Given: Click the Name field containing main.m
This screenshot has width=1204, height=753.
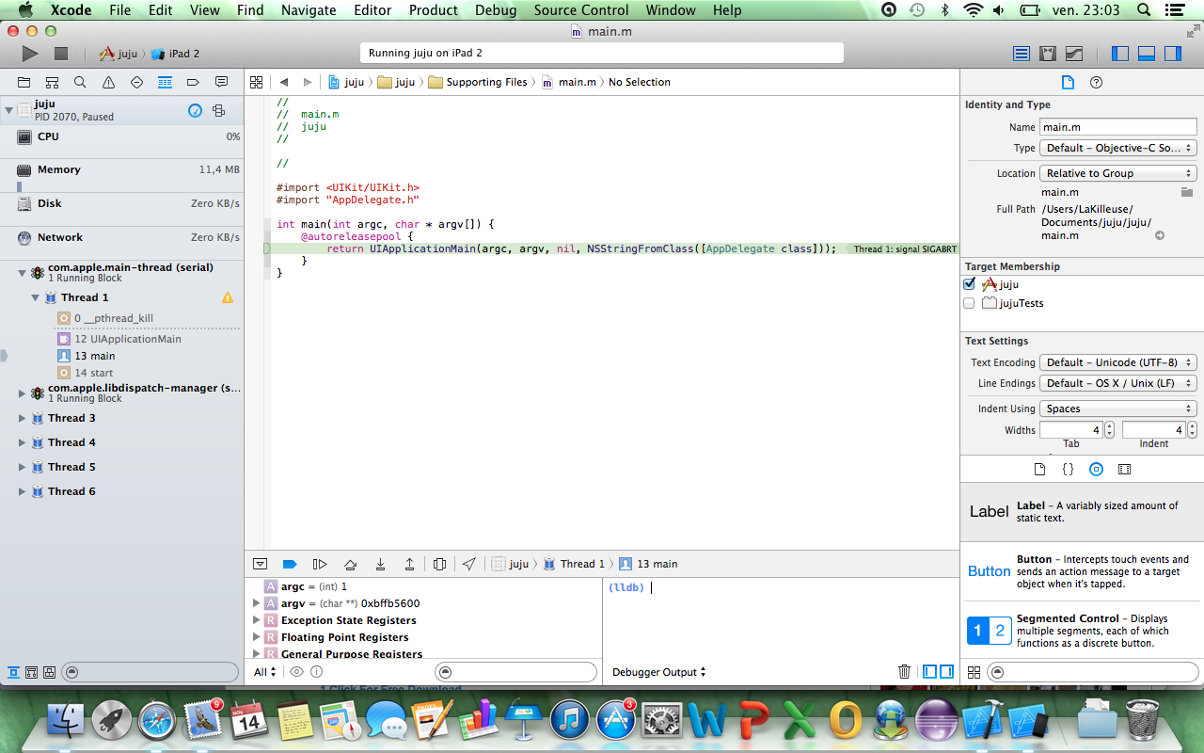Looking at the screenshot, I should pos(1117,127).
